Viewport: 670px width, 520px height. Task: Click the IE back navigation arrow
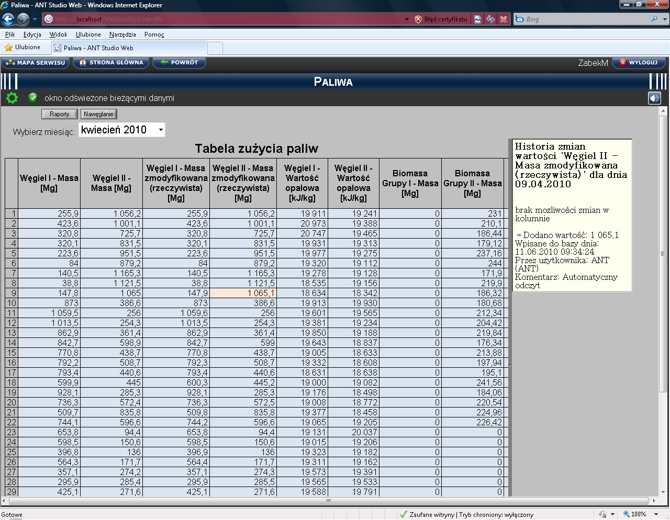coord(8,19)
